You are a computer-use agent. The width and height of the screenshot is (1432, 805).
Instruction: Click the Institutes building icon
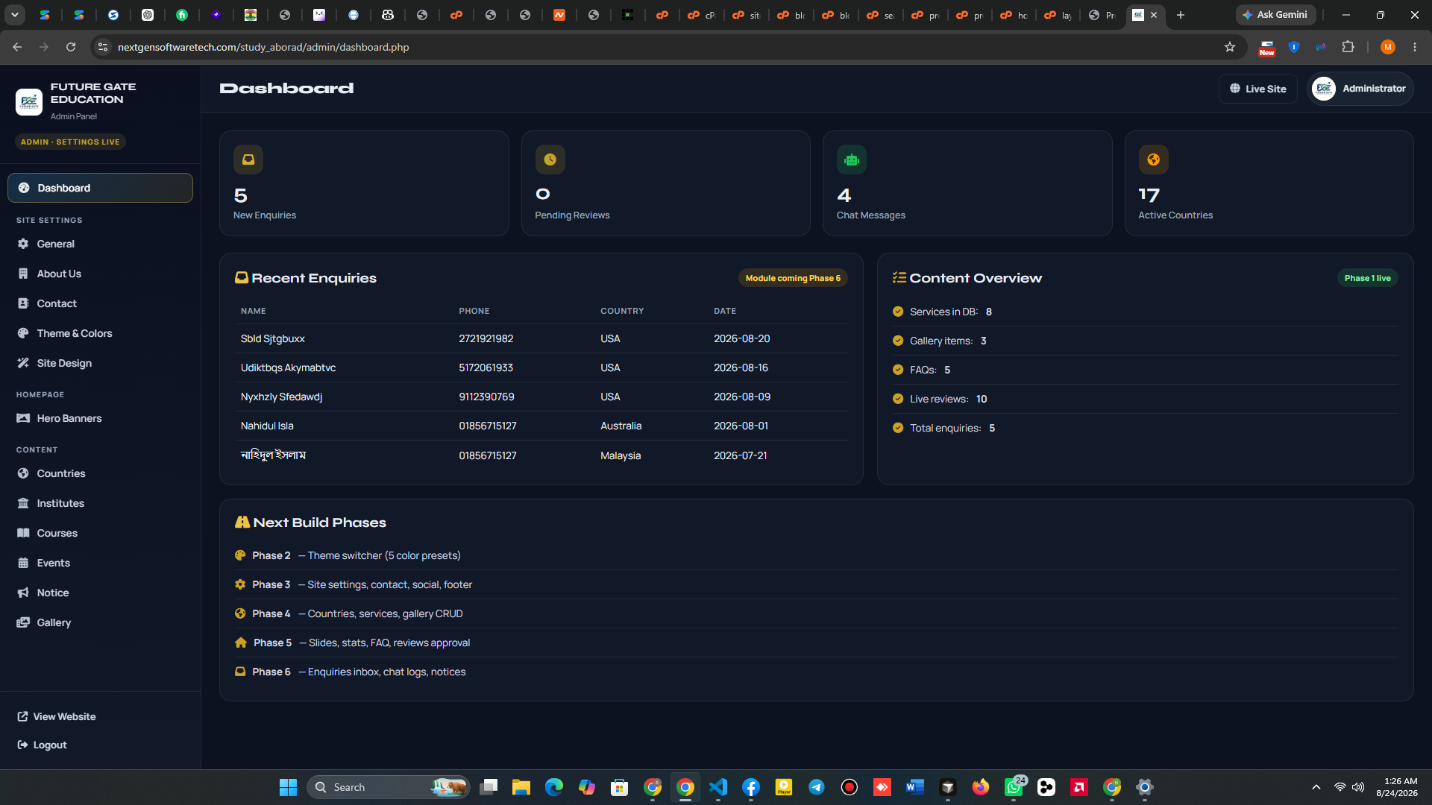(23, 503)
